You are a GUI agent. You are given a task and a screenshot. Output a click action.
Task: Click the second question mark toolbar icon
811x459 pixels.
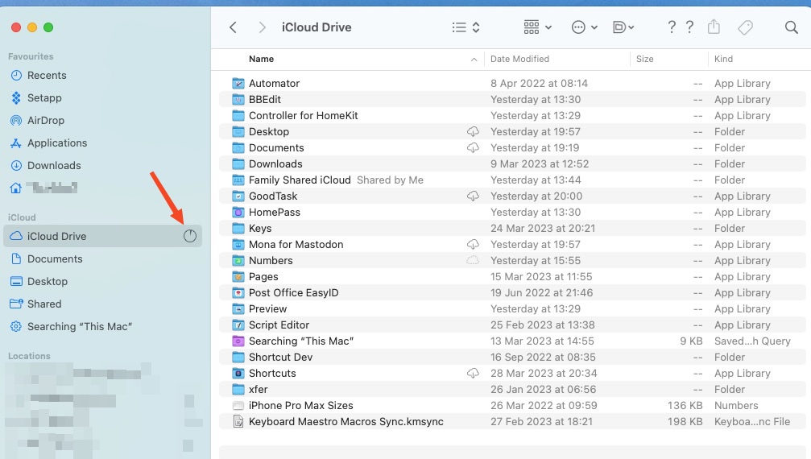point(689,27)
